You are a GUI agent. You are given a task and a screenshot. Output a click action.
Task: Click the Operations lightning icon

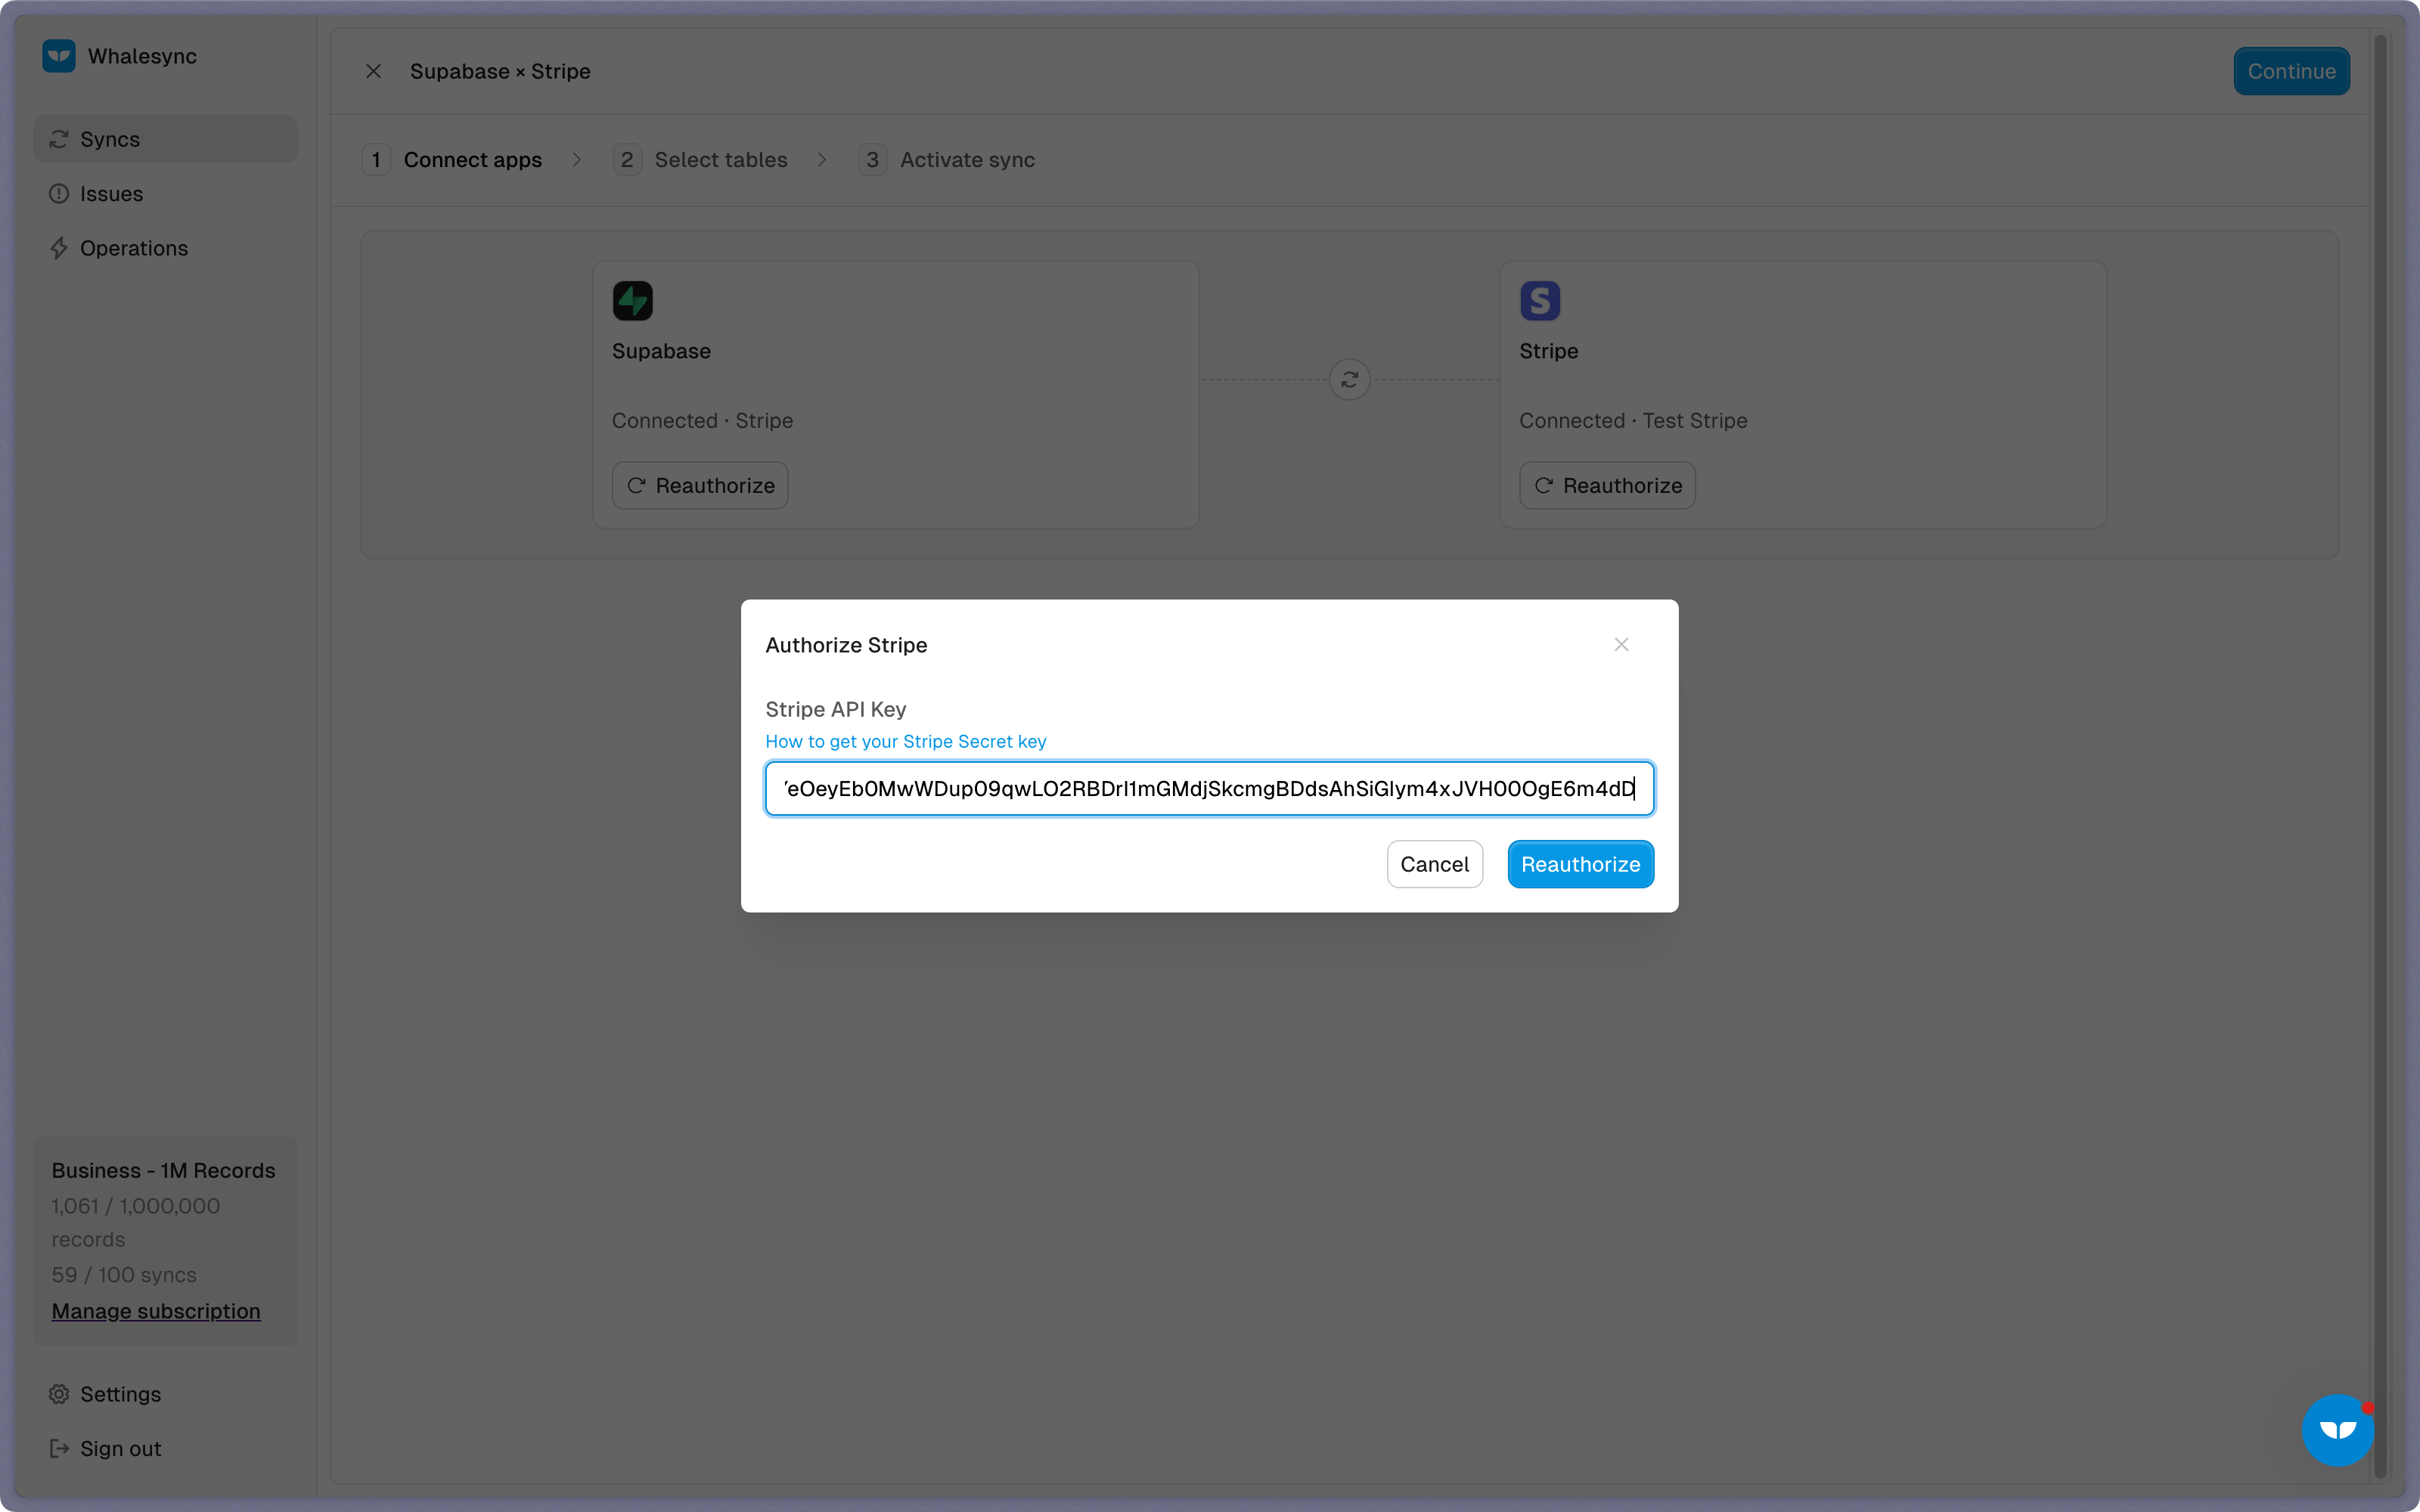click(x=59, y=248)
